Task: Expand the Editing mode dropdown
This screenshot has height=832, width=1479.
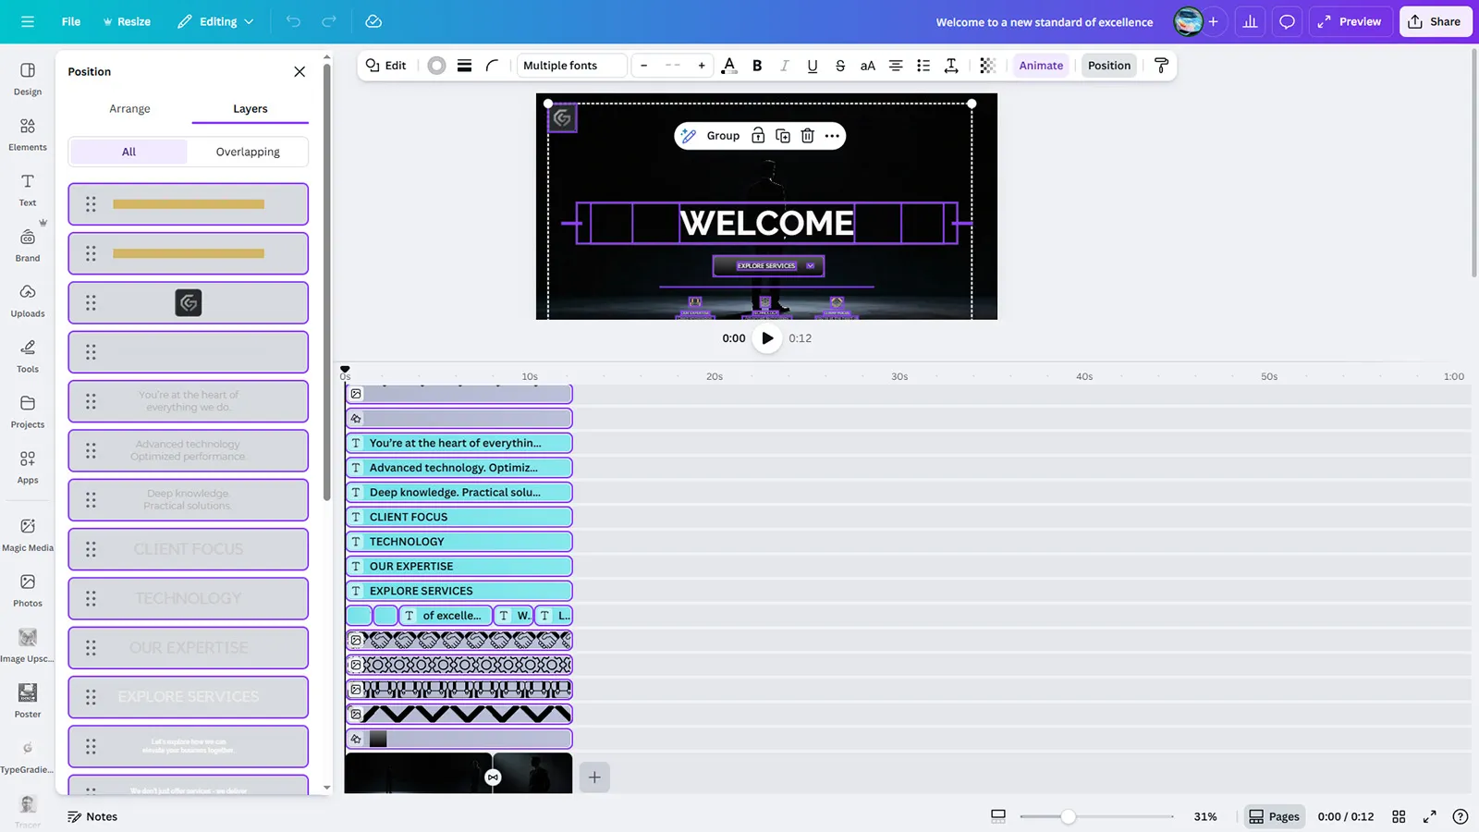Action: click(x=216, y=21)
